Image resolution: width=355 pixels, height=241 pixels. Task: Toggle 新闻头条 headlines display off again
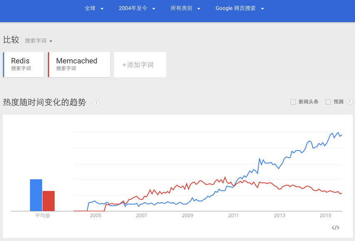(x=293, y=101)
